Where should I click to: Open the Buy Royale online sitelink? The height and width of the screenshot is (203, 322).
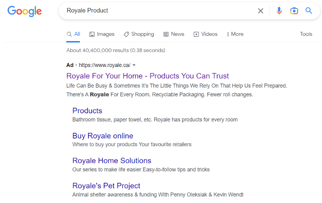(x=102, y=136)
